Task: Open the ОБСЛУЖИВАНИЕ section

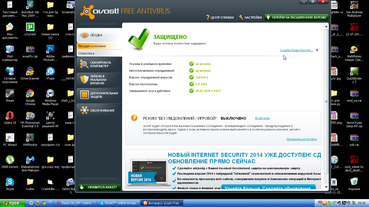Action: (x=99, y=111)
